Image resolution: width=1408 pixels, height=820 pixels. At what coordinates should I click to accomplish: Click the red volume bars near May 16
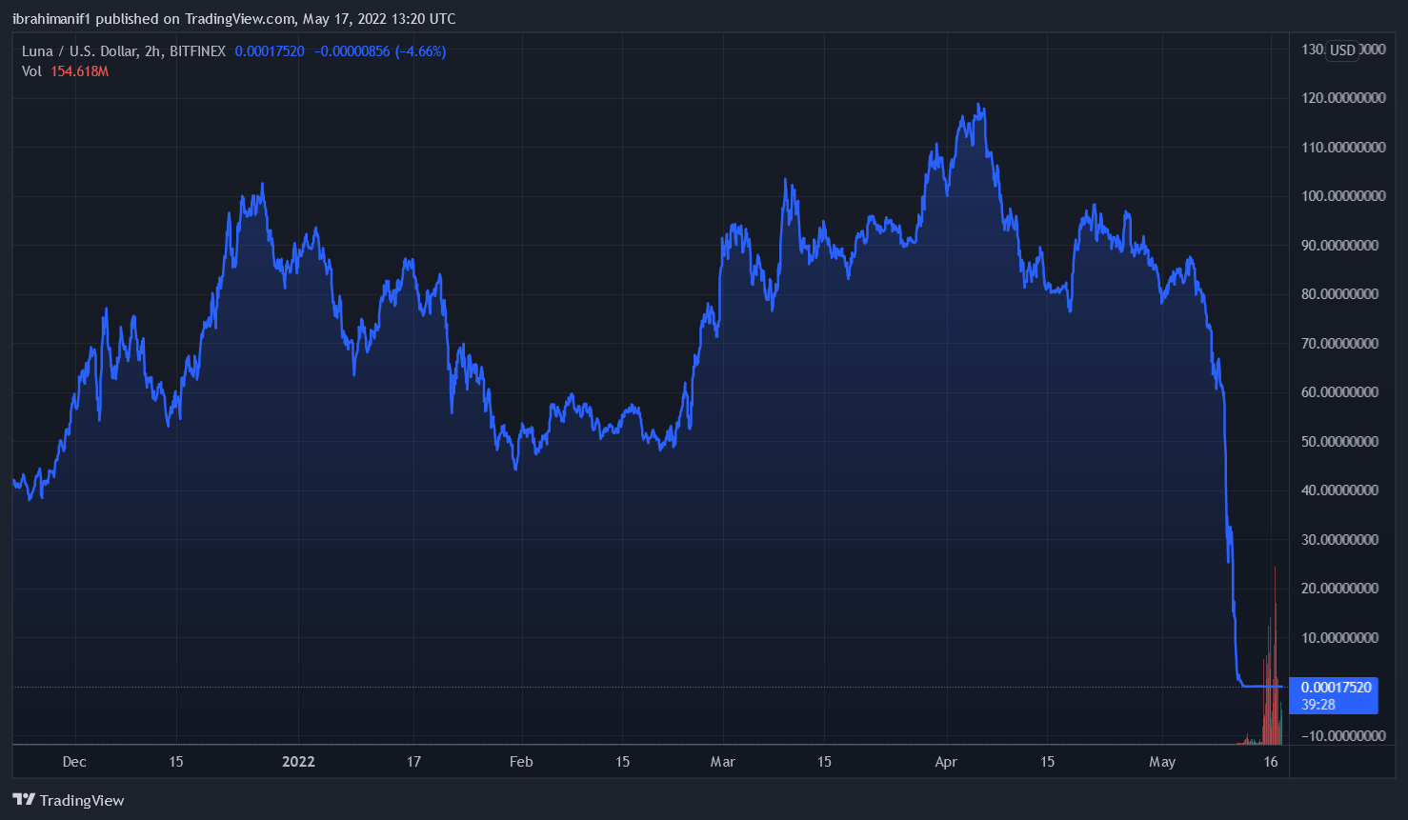pyautogui.click(x=1273, y=686)
